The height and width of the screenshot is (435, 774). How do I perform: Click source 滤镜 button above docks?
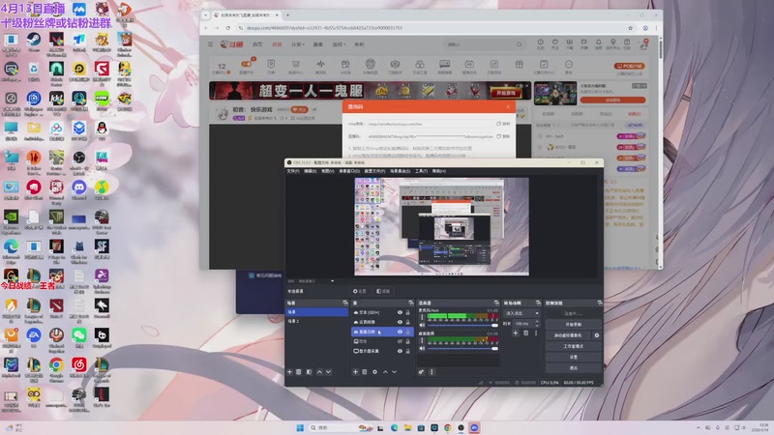[383, 291]
